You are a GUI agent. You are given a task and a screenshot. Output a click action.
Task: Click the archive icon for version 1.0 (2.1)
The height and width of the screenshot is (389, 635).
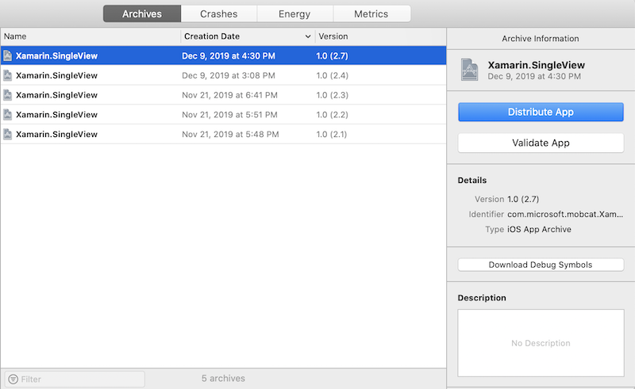[8, 134]
